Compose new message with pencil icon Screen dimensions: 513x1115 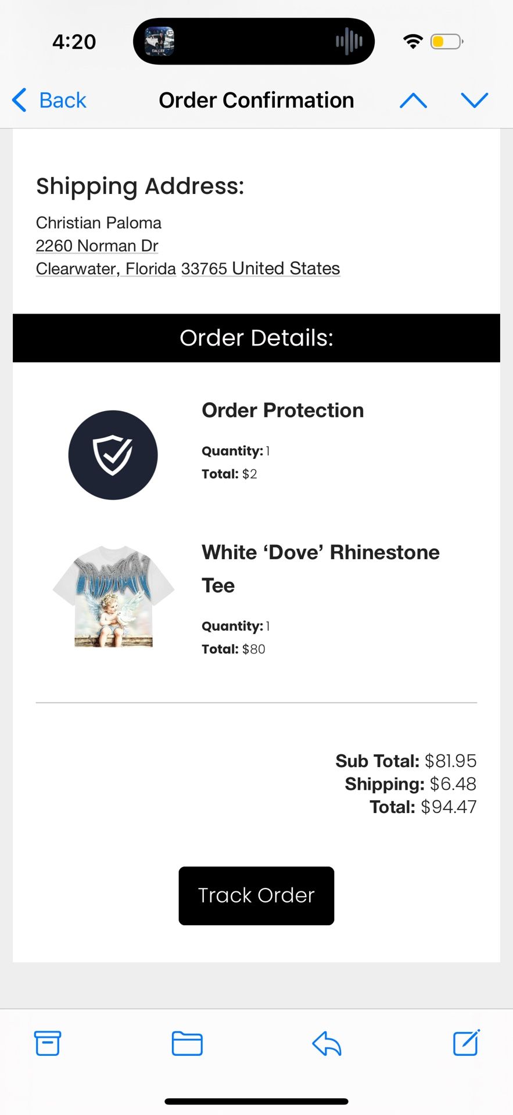[x=466, y=1042]
